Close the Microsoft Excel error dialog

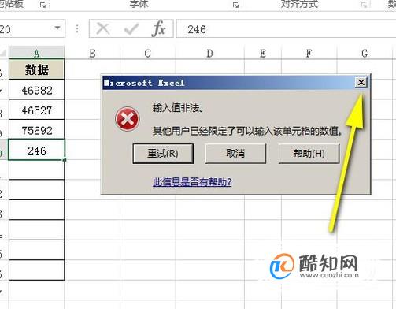point(361,83)
